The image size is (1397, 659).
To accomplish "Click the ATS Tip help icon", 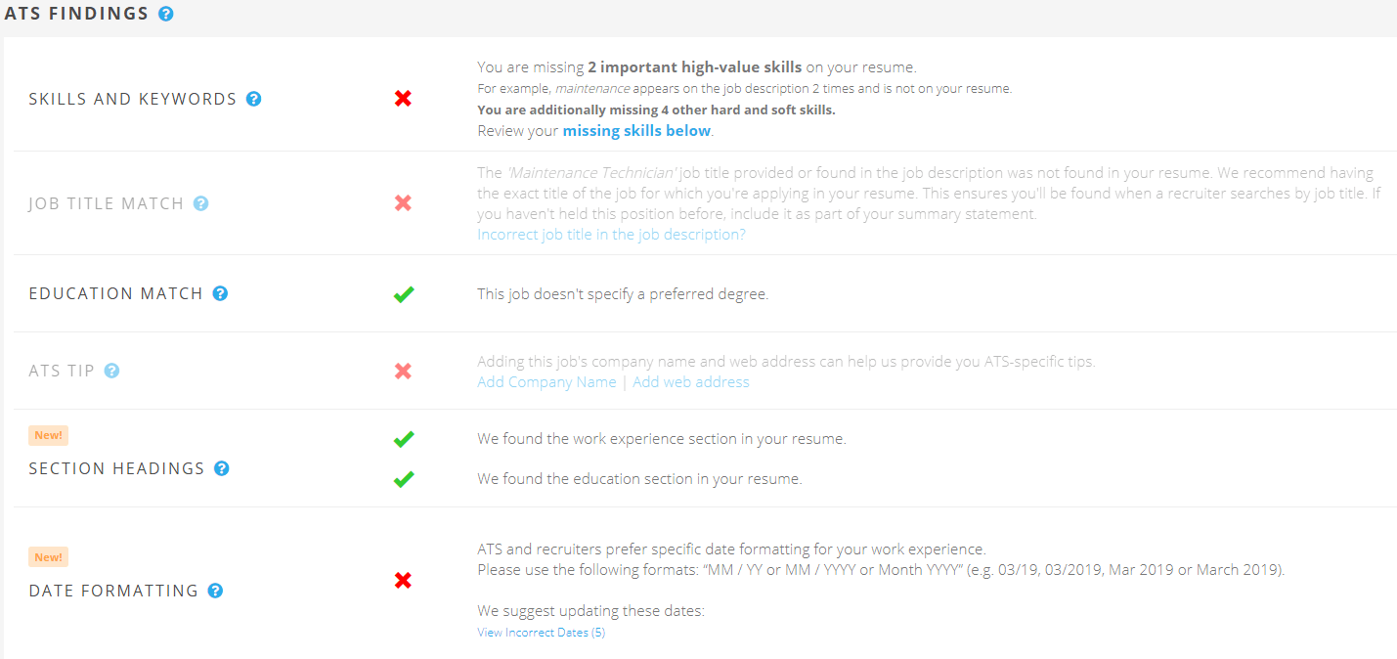I will coord(110,371).
